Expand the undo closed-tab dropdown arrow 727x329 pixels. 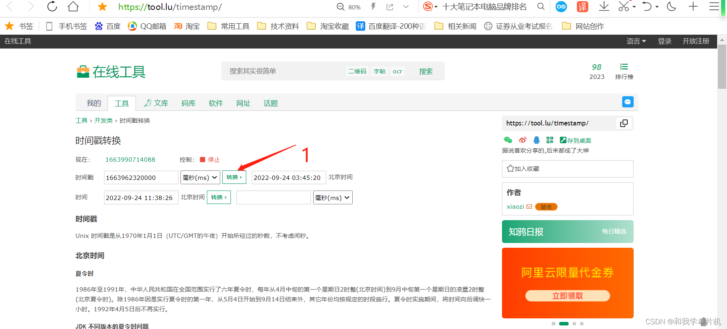pos(657,7)
